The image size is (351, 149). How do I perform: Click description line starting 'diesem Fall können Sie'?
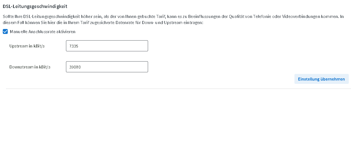103,23
